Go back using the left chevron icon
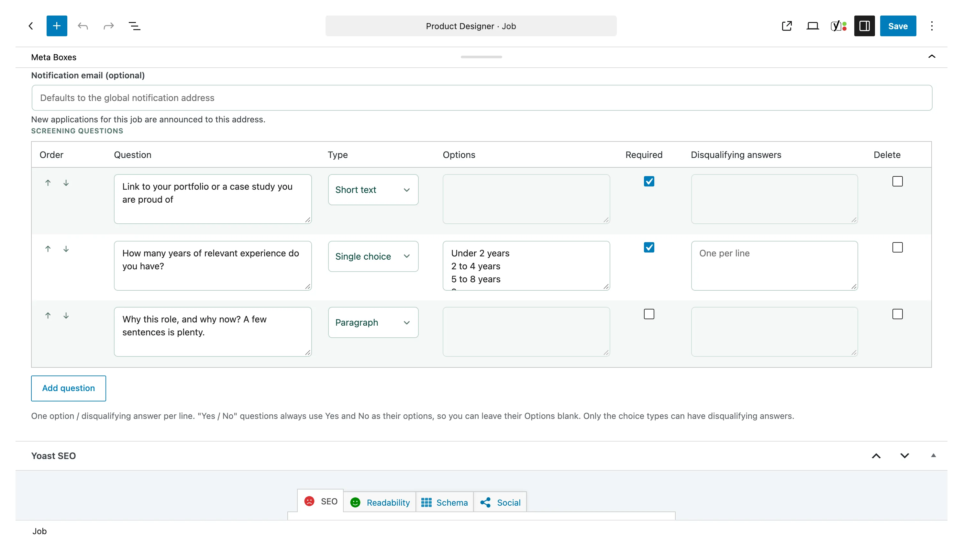 (31, 26)
